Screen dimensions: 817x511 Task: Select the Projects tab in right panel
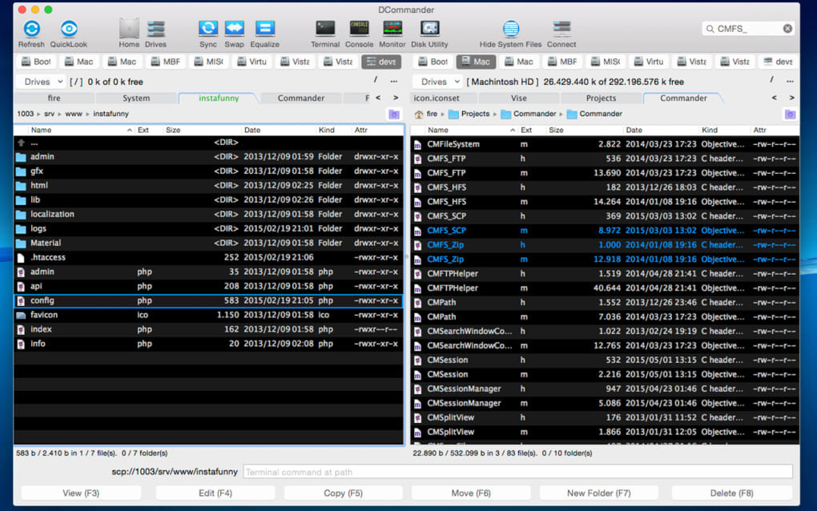[x=601, y=99]
